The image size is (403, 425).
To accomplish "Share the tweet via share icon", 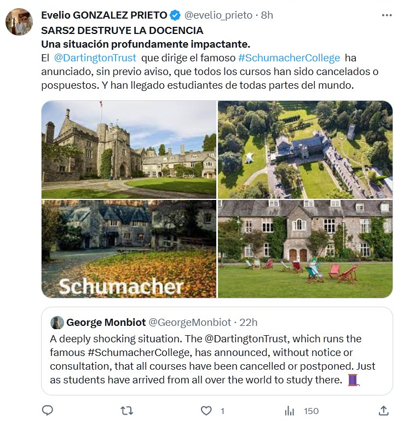I will pyautogui.click(x=384, y=410).
